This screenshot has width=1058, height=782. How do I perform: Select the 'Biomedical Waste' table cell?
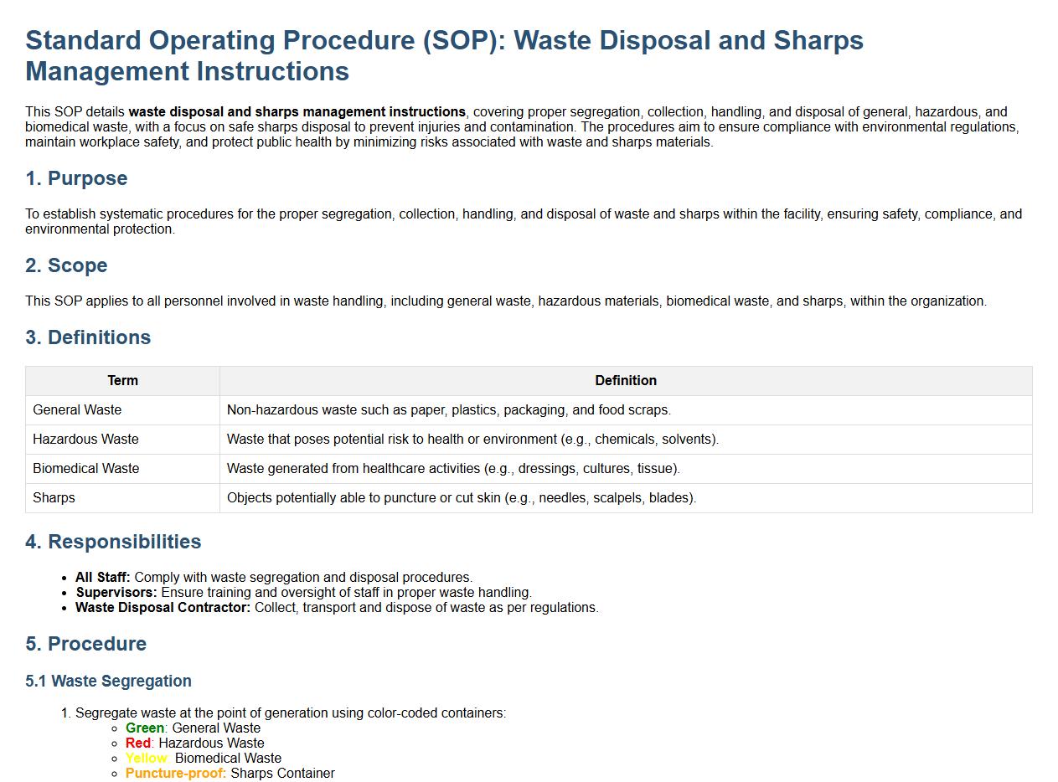[x=85, y=469]
